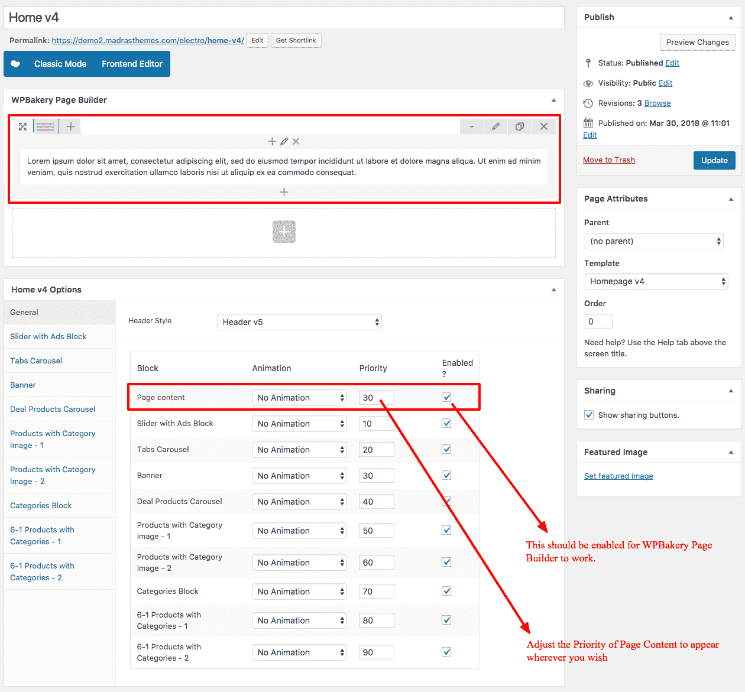Click the Update button

click(x=714, y=160)
